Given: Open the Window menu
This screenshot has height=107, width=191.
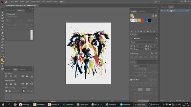Looking at the screenshot, I should [x=50, y=2].
